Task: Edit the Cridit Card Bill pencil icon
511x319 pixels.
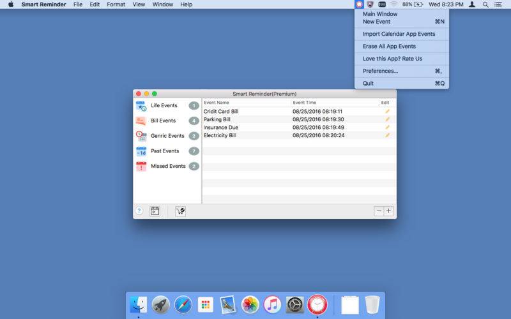Action: click(x=387, y=111)
